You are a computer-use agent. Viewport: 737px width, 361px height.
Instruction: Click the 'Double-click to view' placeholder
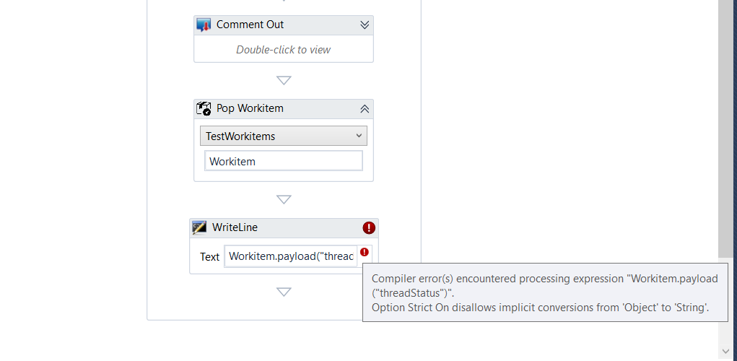click(x=284, y=49)
